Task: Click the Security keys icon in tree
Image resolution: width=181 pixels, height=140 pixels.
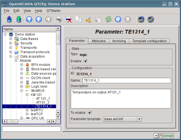Action: [x=16, y=43]
